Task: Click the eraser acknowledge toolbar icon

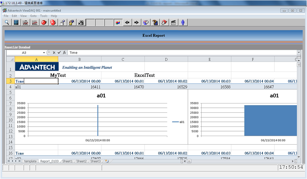Action: click(x=63, y=23)
